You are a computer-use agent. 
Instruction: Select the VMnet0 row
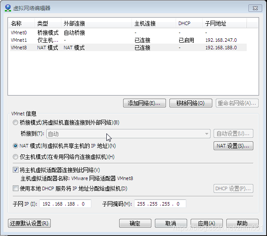coord(128,33)
